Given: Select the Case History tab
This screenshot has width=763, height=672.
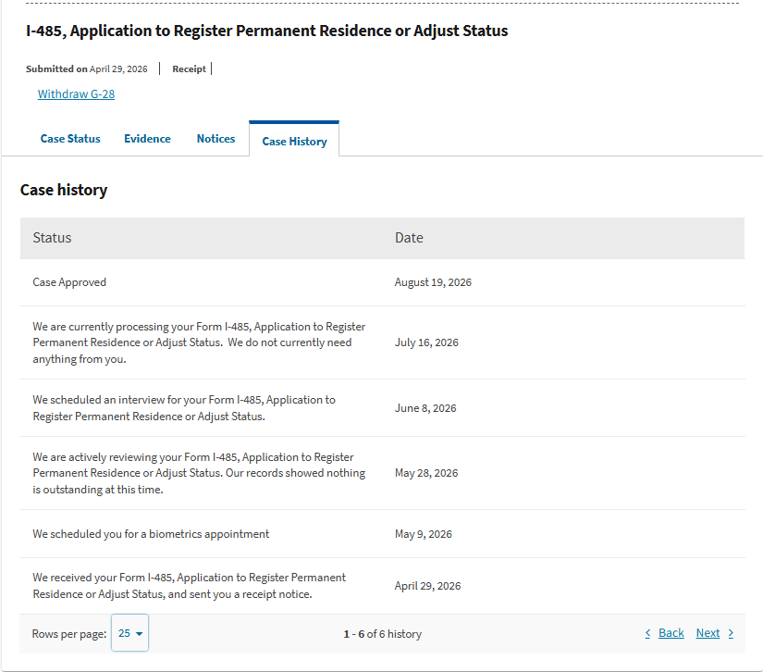Looking at the screenshot, I should pyautogui.click(x=294, y=142).
